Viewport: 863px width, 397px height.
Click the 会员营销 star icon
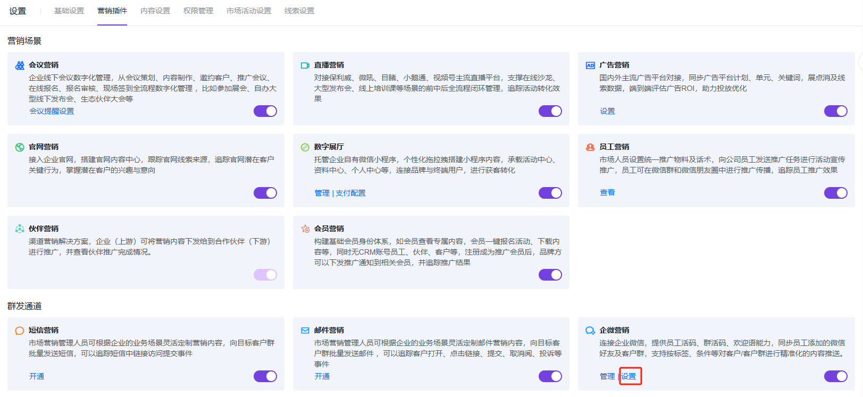[x=305, y=229]
